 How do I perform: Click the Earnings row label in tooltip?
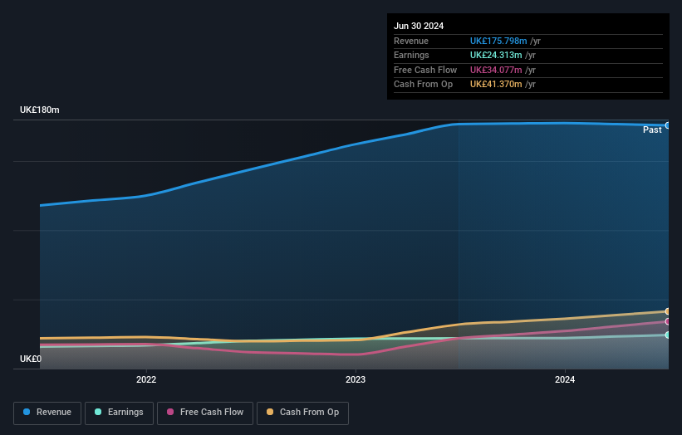point(411,55)
